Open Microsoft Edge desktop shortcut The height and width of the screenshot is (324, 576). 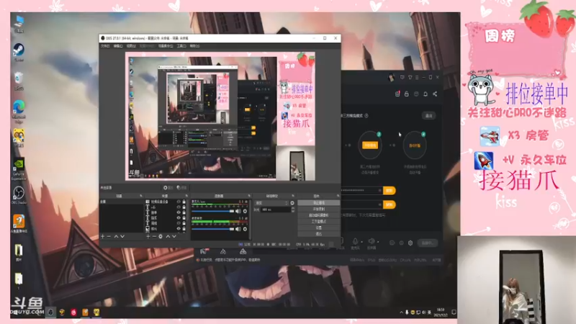(19, 112)
